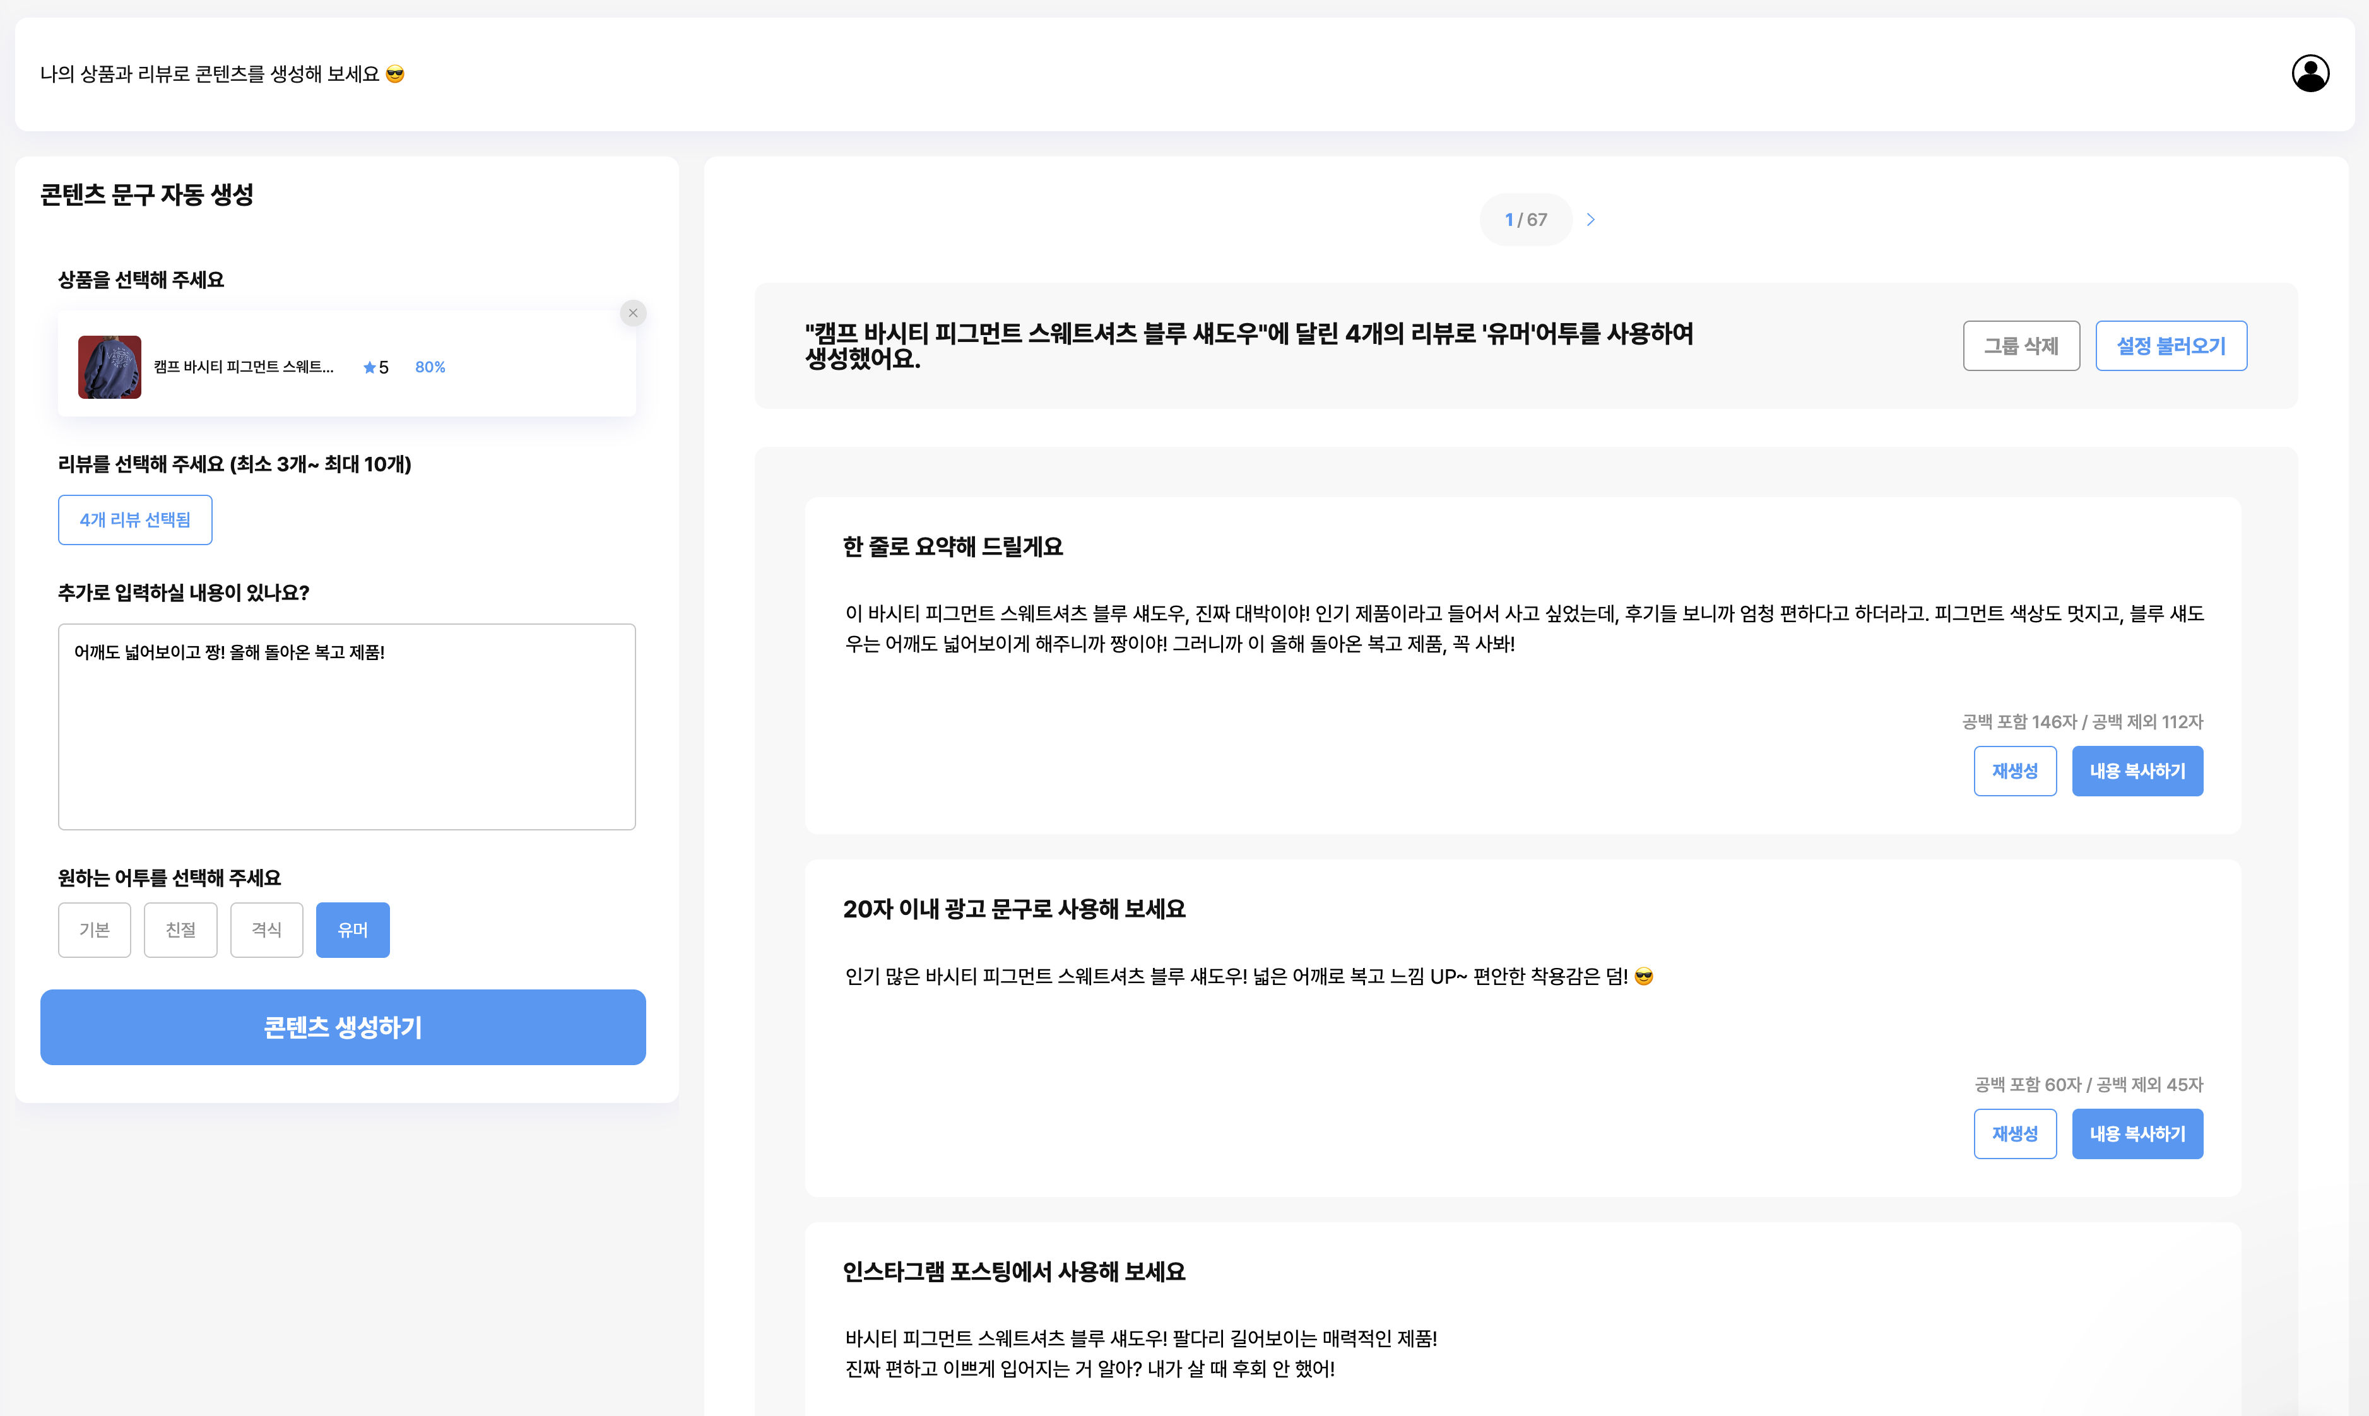Click the label '추가로 입력하실 내용이 있나요?'

pos(184,593)
